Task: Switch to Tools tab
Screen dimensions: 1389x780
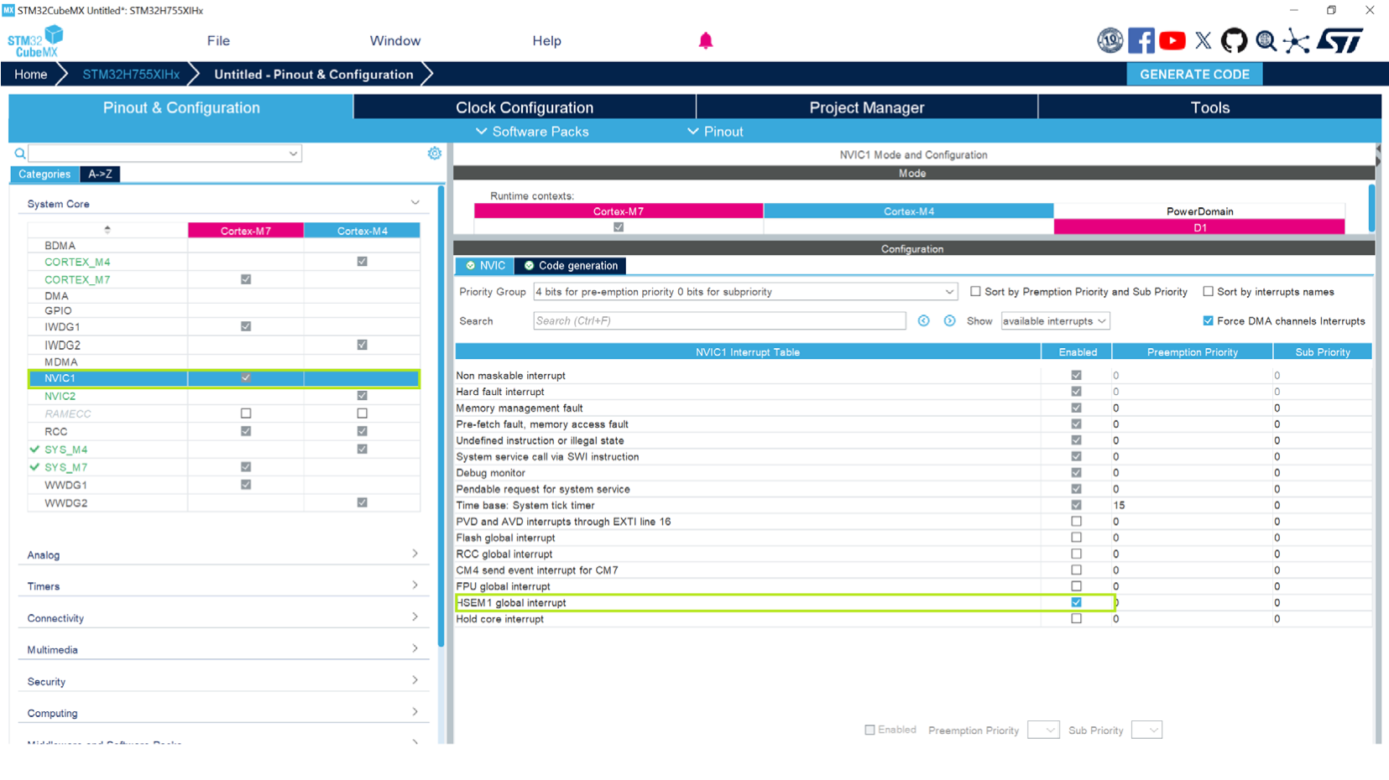Action: pyautogui.click(x=1209, y=107)
